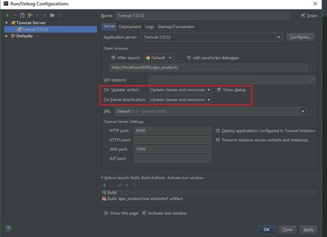Expand Defaults tree node

pos(7,36)
